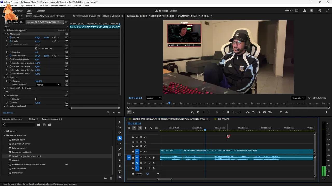Click the Export Frame camera icon in Program monitor

point(265,112)
